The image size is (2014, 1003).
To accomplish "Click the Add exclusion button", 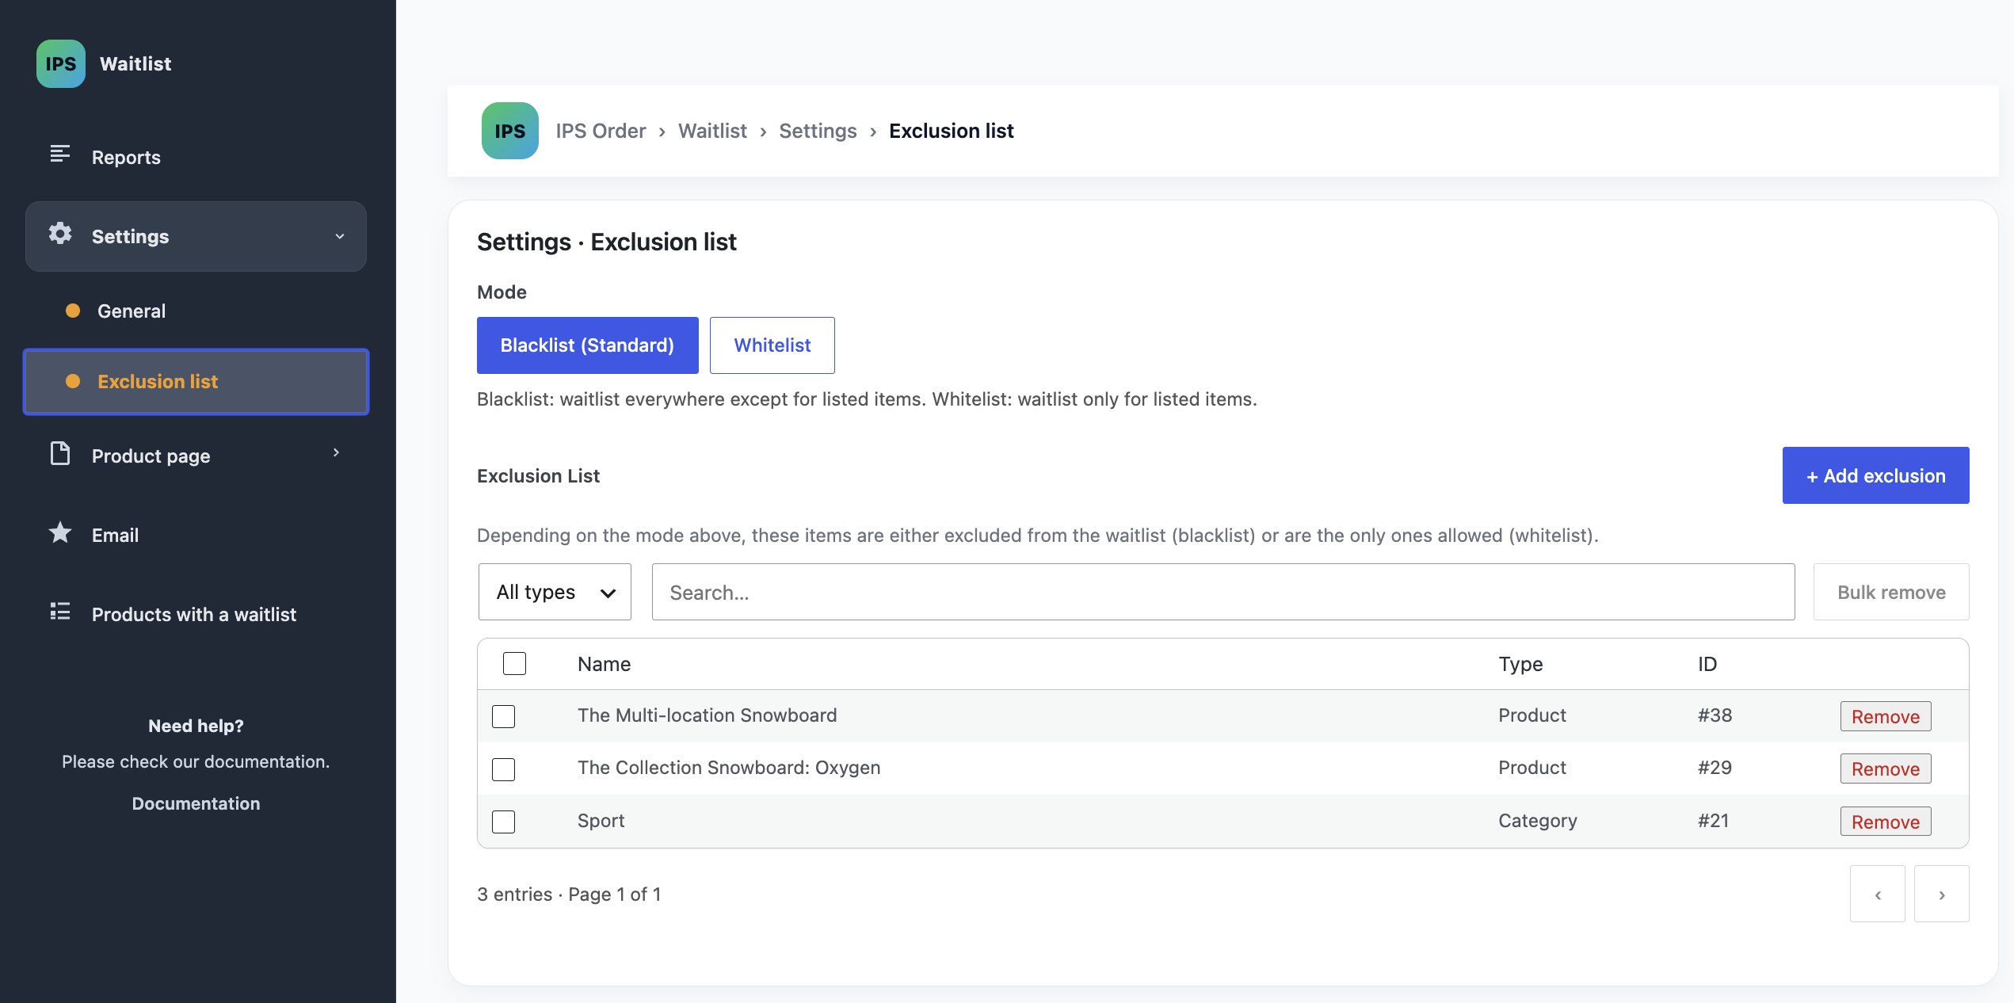I will click(x=1875, y=475).
